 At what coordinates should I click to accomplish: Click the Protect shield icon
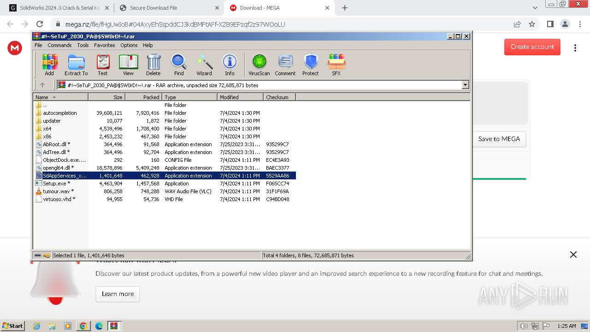[311, 65]
